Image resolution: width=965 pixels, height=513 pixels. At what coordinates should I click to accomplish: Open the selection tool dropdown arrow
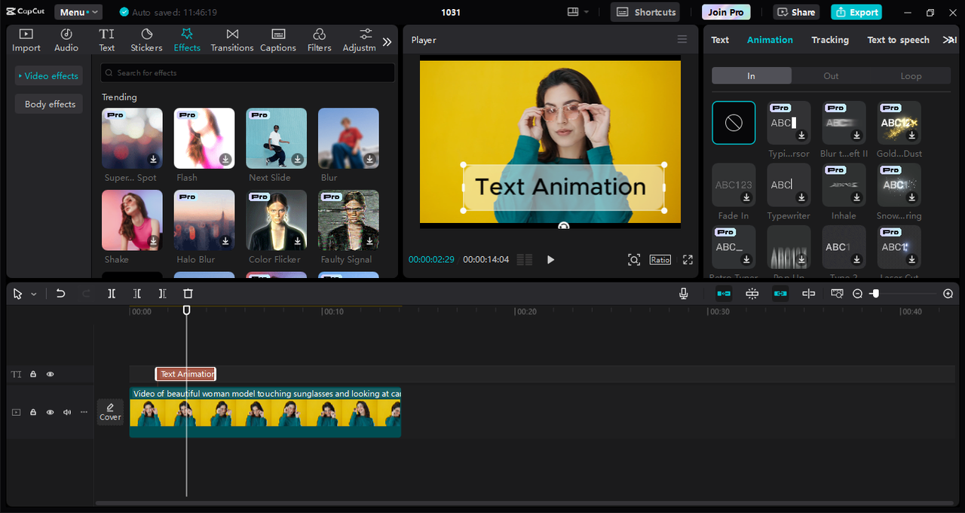click(34, 295)
